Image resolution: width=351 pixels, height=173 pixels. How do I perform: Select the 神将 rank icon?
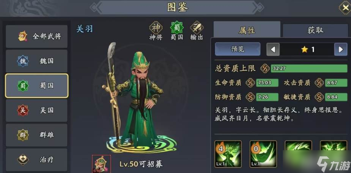coord(156,28)
